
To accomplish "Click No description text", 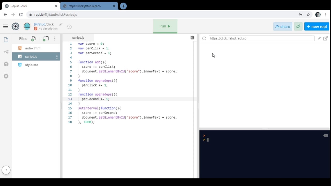I will tap(48, 29).
